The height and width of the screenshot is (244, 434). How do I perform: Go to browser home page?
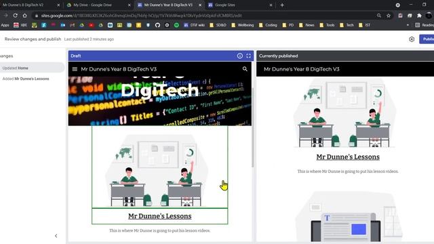point(25,16)
